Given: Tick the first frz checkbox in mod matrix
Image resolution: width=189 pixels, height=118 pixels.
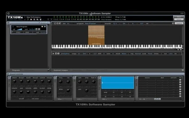Looking at the screenshot, I should pyautogui.click(x=180, y=80).
